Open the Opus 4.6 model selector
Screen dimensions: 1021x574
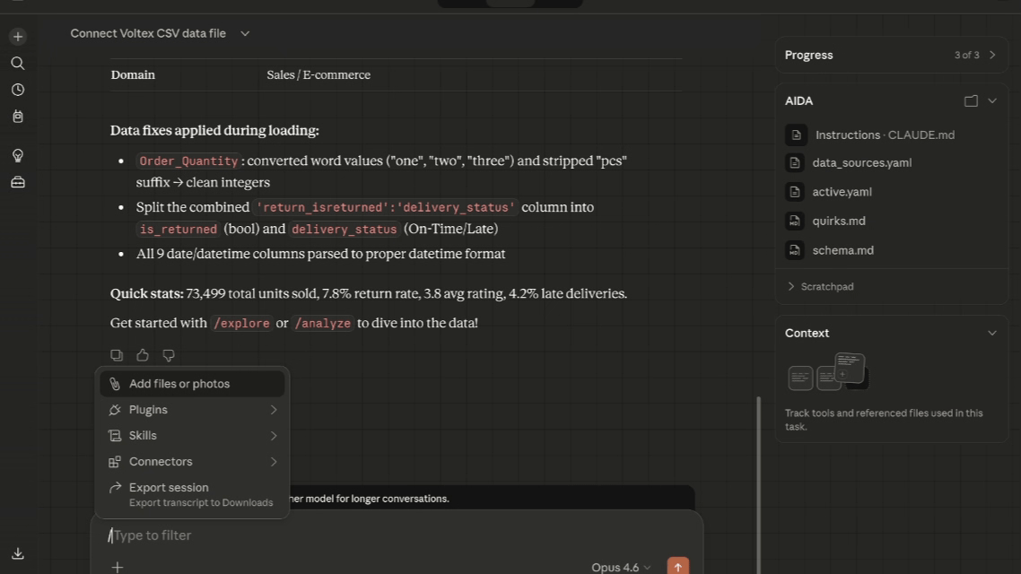pyautogui.click(x=621, y=567)
